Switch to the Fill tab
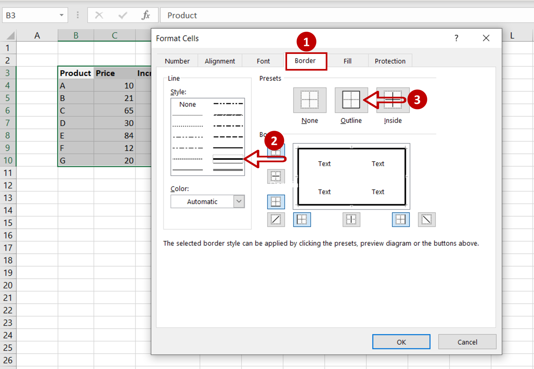Screen dimensions: 534x369 (x=347, y=61)
